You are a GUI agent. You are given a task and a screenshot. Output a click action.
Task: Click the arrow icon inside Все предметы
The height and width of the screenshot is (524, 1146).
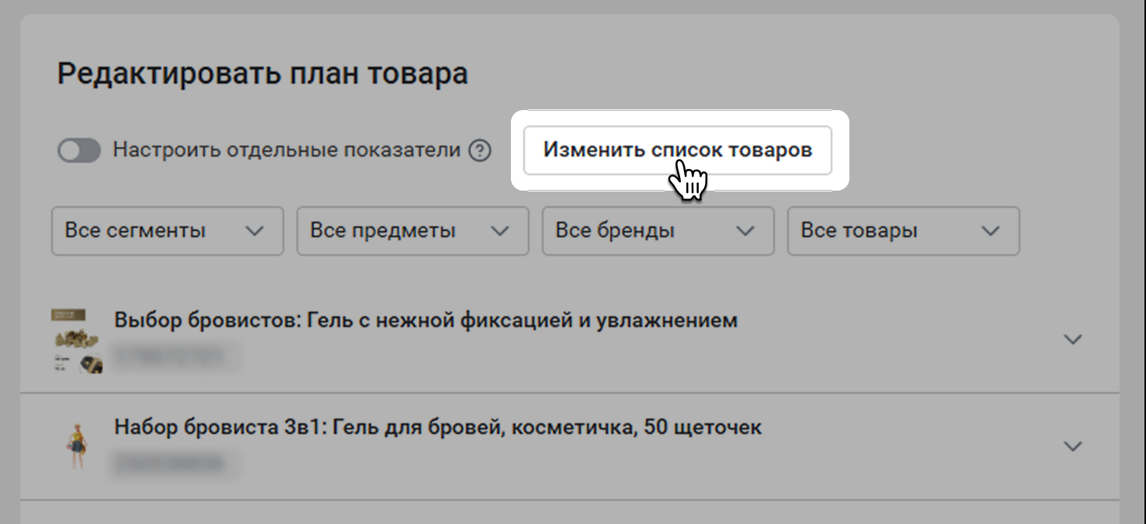click(x=499, y=231)
